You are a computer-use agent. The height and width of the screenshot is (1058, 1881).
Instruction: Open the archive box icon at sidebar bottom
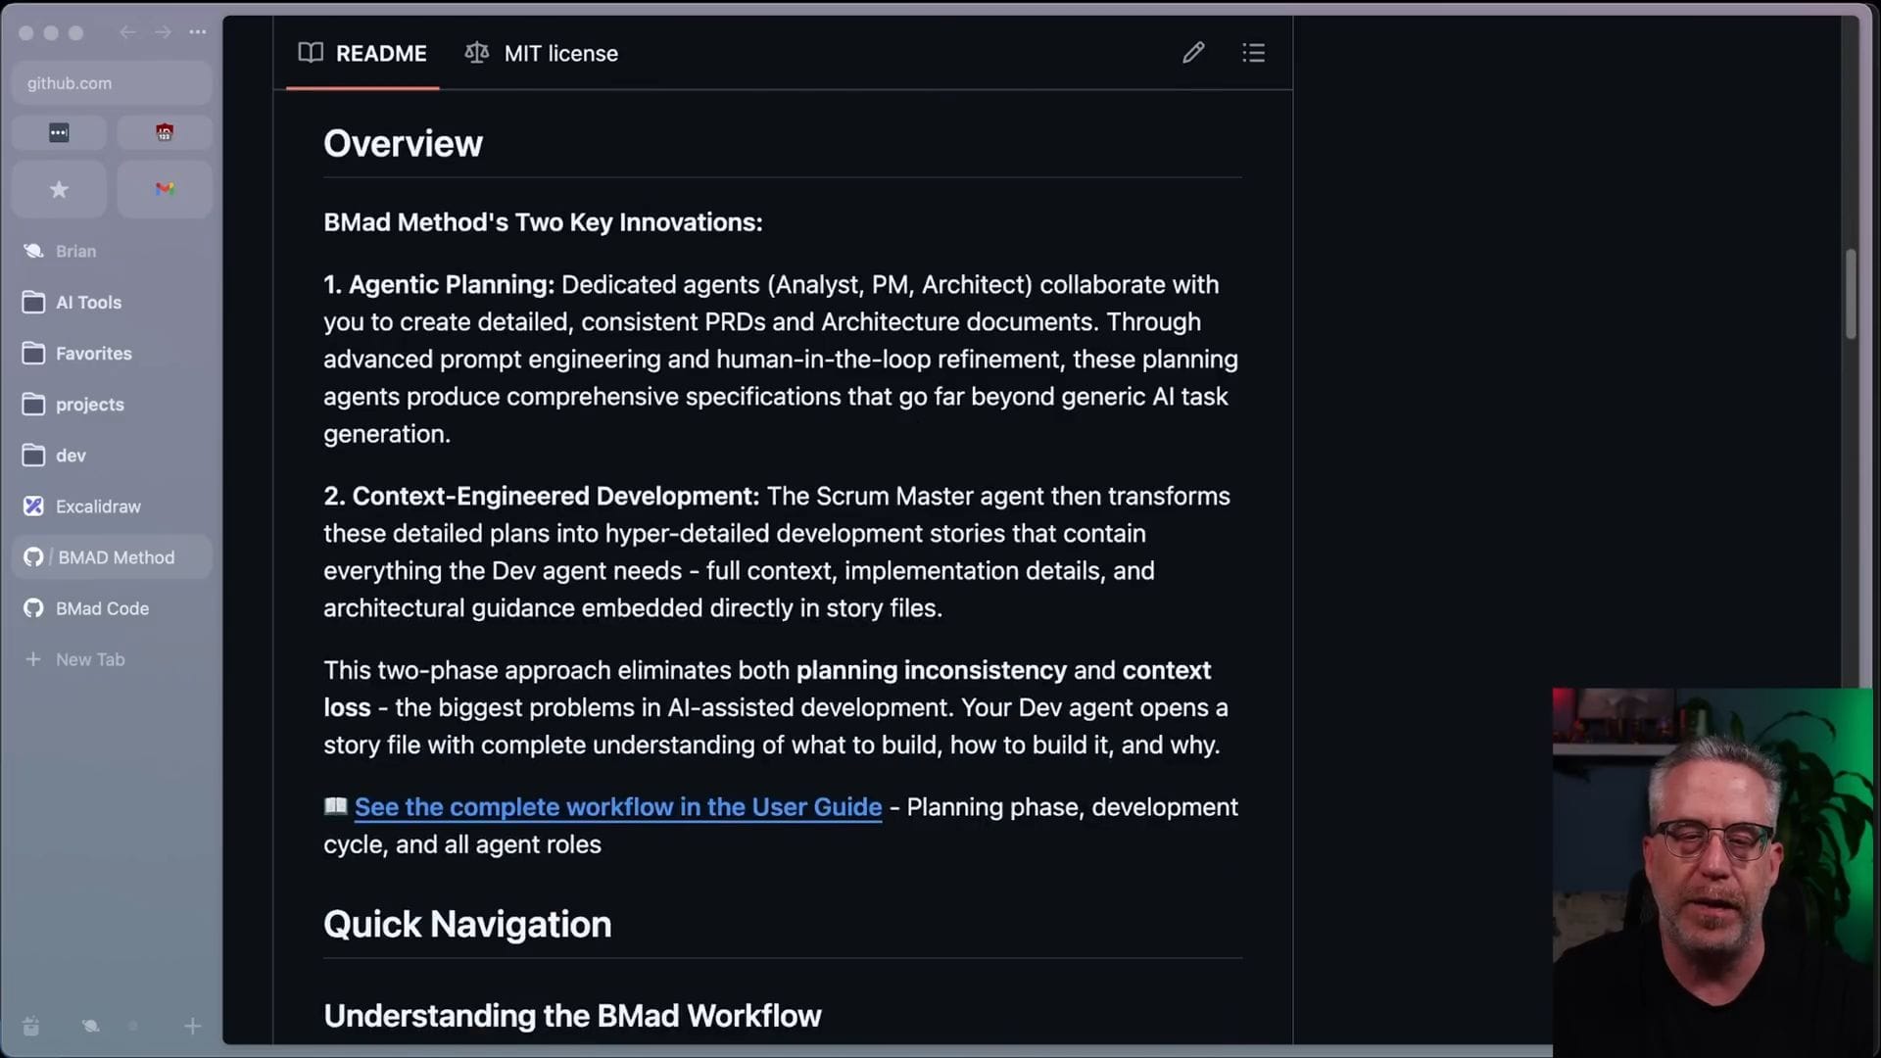[x=31, y=1026]
